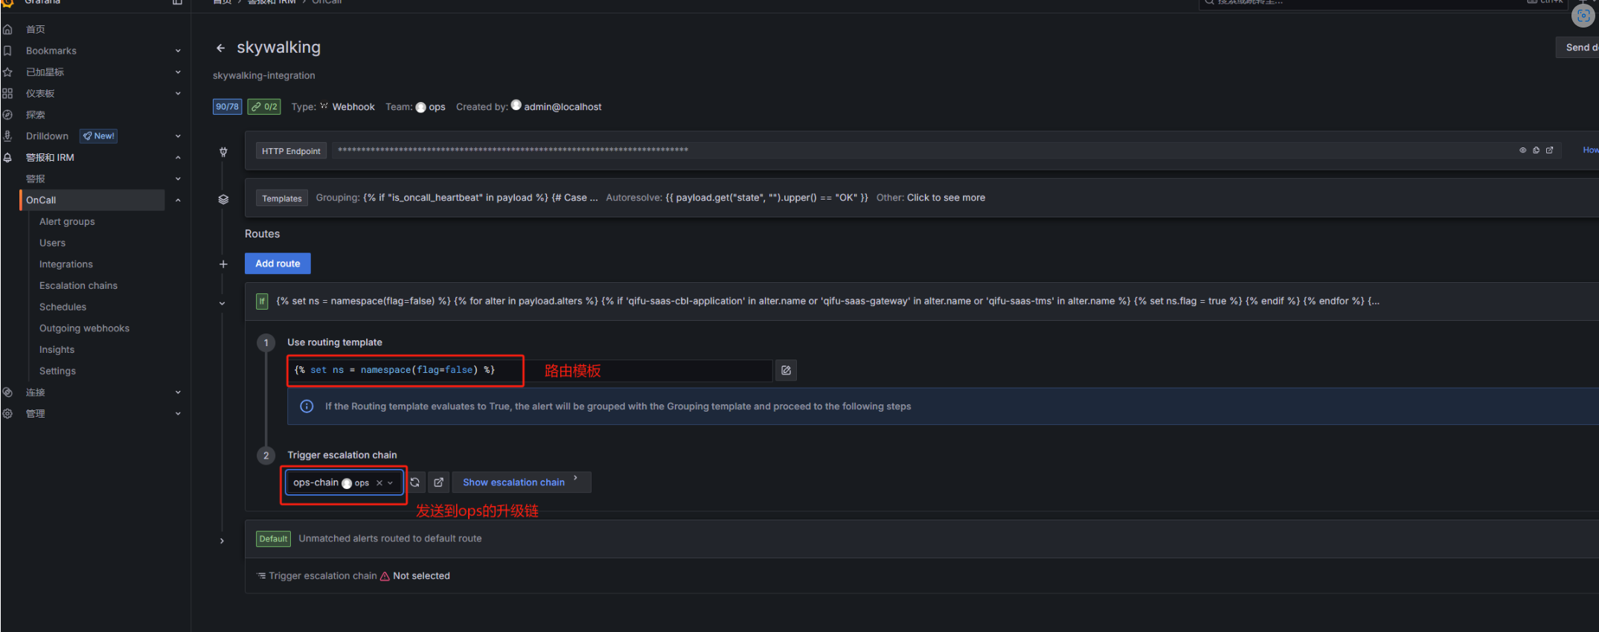This screenshot has height=632, width=1599.
Task: Click the top search bar
Action: [1384, 3]
